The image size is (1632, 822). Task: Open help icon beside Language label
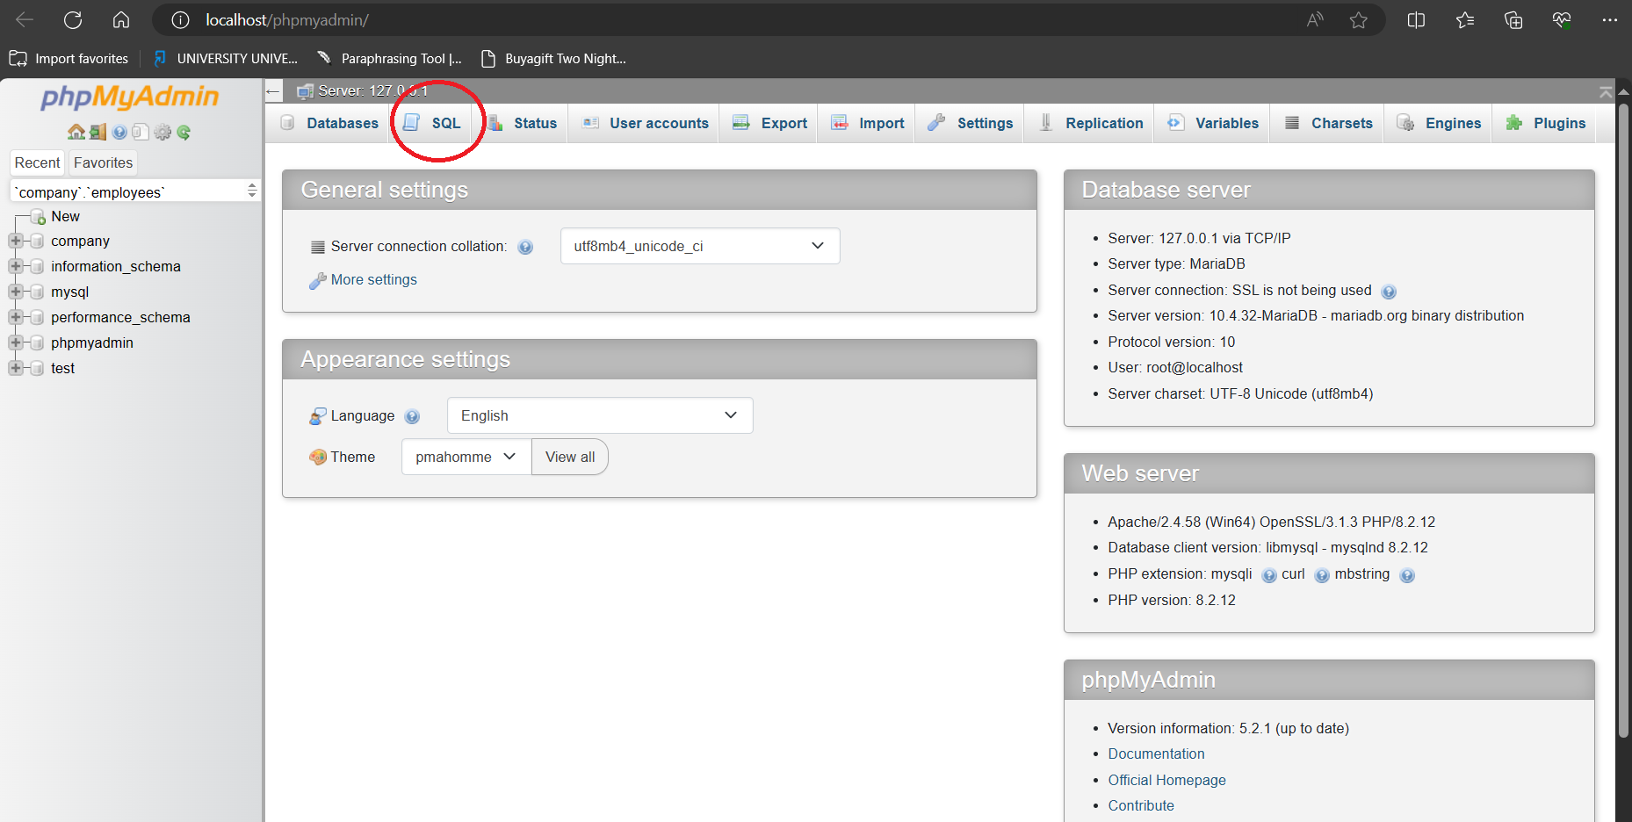pos(412,416)
